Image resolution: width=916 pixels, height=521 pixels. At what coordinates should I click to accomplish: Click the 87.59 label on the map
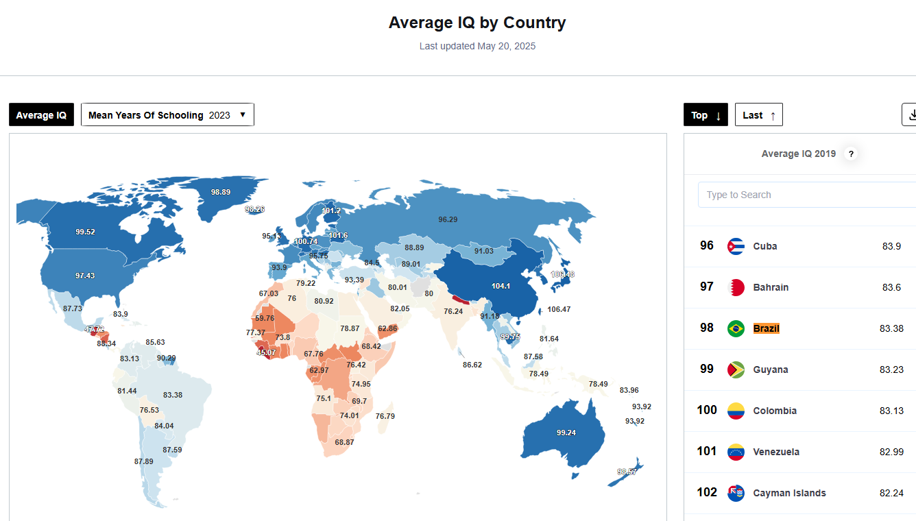point(172,450)
